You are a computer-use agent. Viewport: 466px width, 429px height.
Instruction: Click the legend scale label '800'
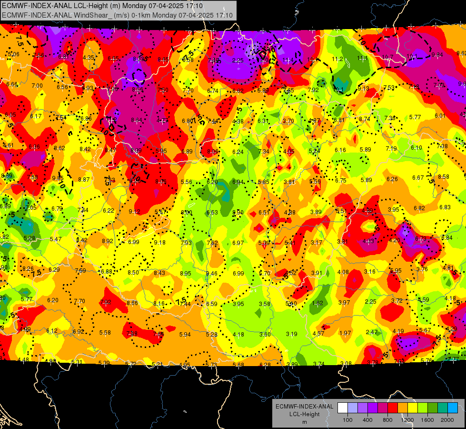pyautogui.click(x=387, y=420)
